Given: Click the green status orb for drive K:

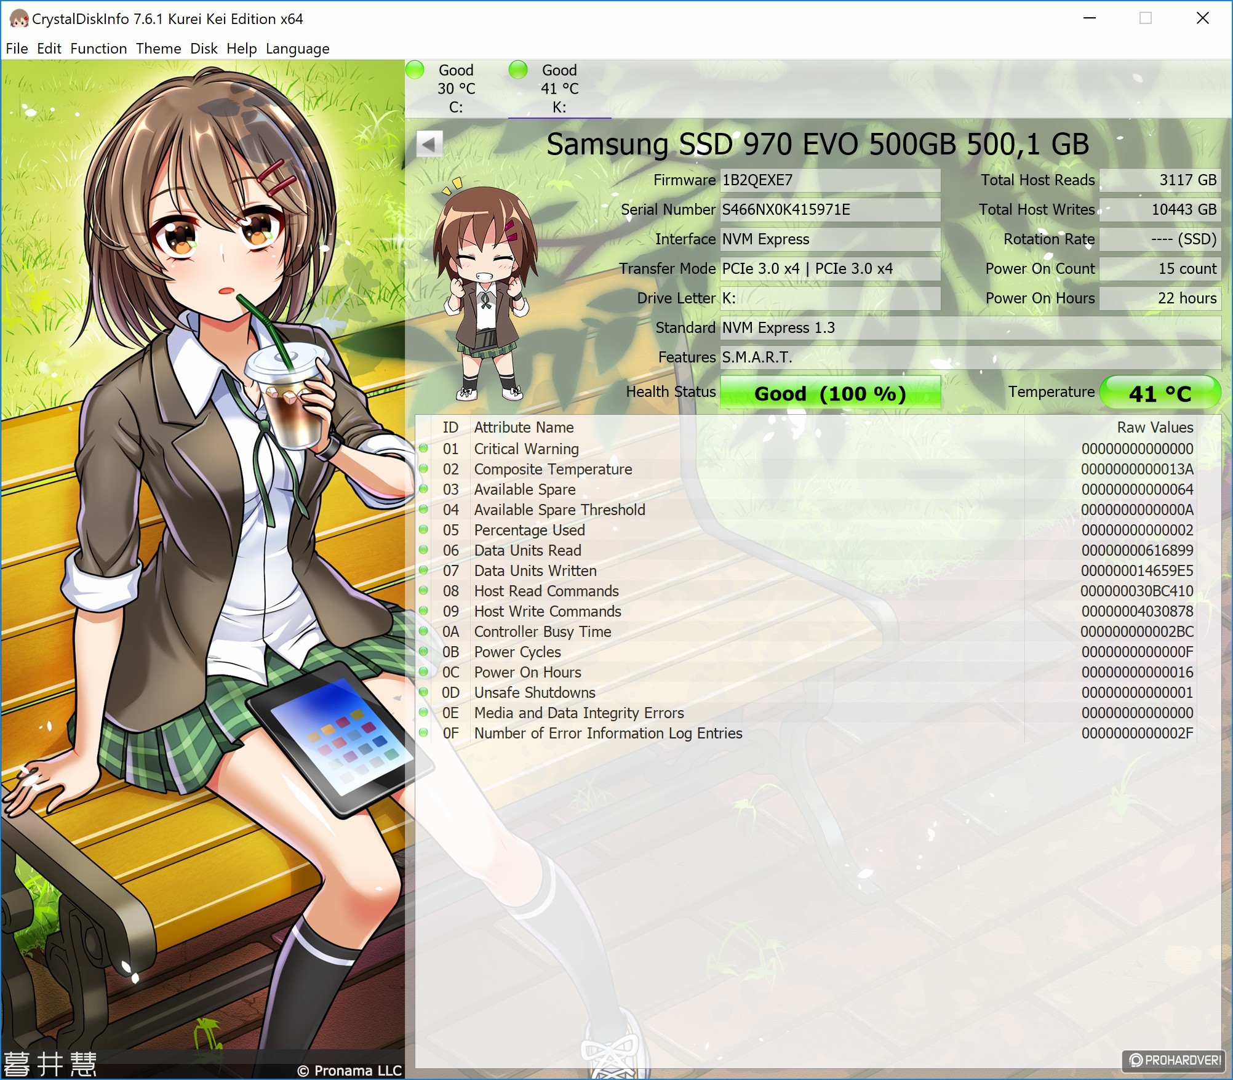Looking at the screenshot, I should (519, 70).
